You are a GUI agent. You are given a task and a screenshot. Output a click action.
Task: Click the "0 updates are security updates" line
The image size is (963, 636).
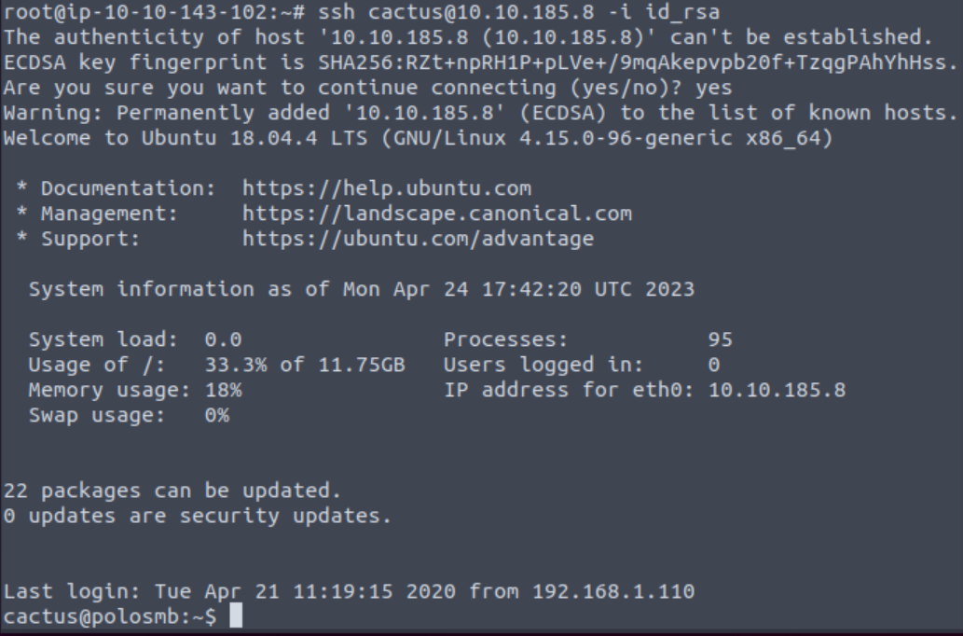tap(197, 516)
